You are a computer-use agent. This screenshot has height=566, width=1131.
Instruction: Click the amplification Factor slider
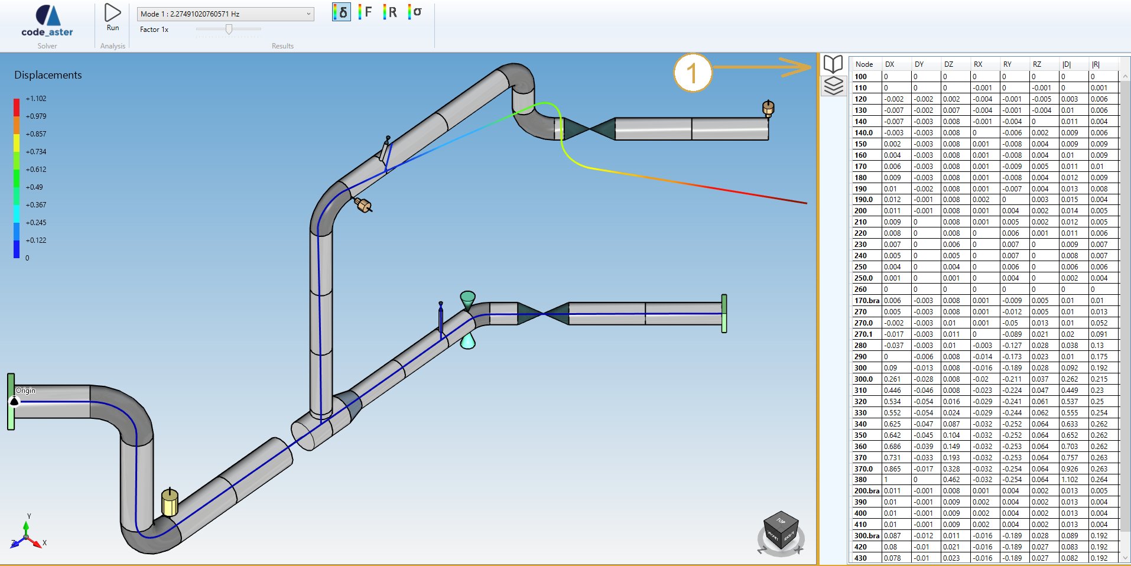tap(229, 29)
